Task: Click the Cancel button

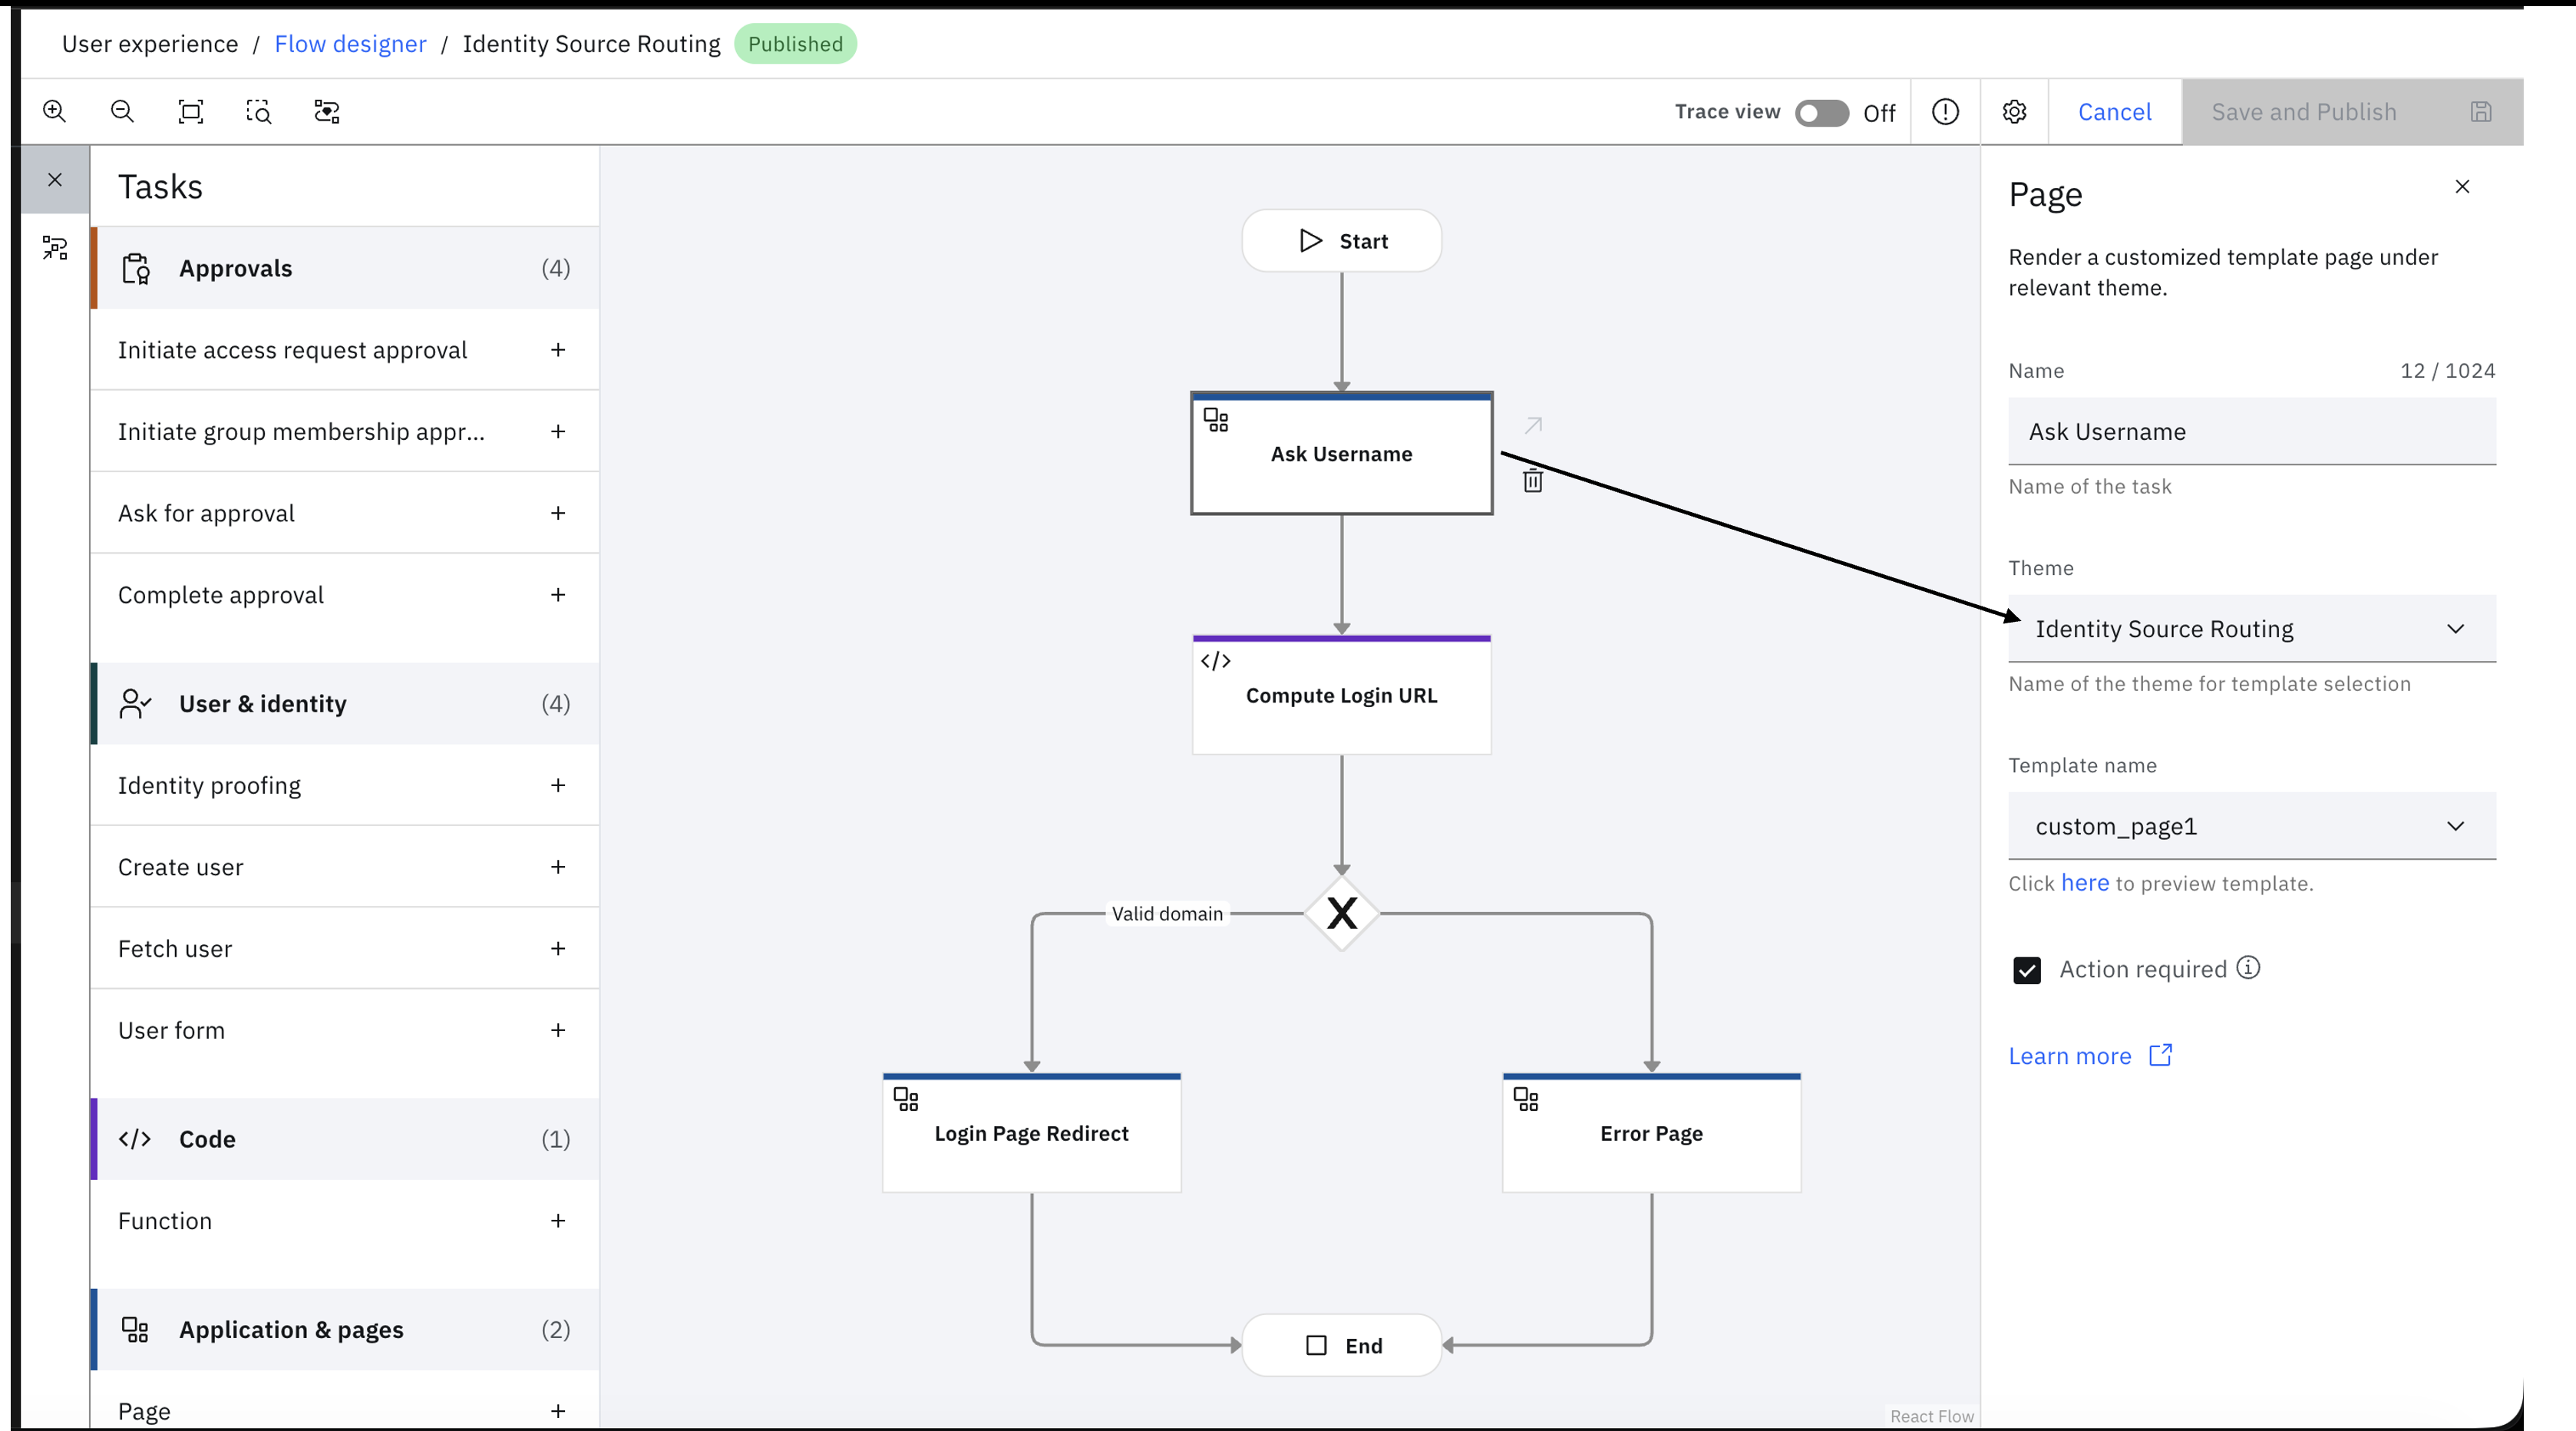Action: click(x=2114, y=111)
